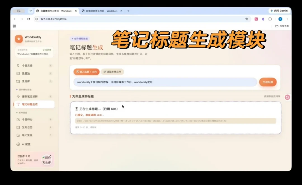Open Chrome three-dot menu
Viewport: 302px width, 185px height.
click(x=287, y=19)
